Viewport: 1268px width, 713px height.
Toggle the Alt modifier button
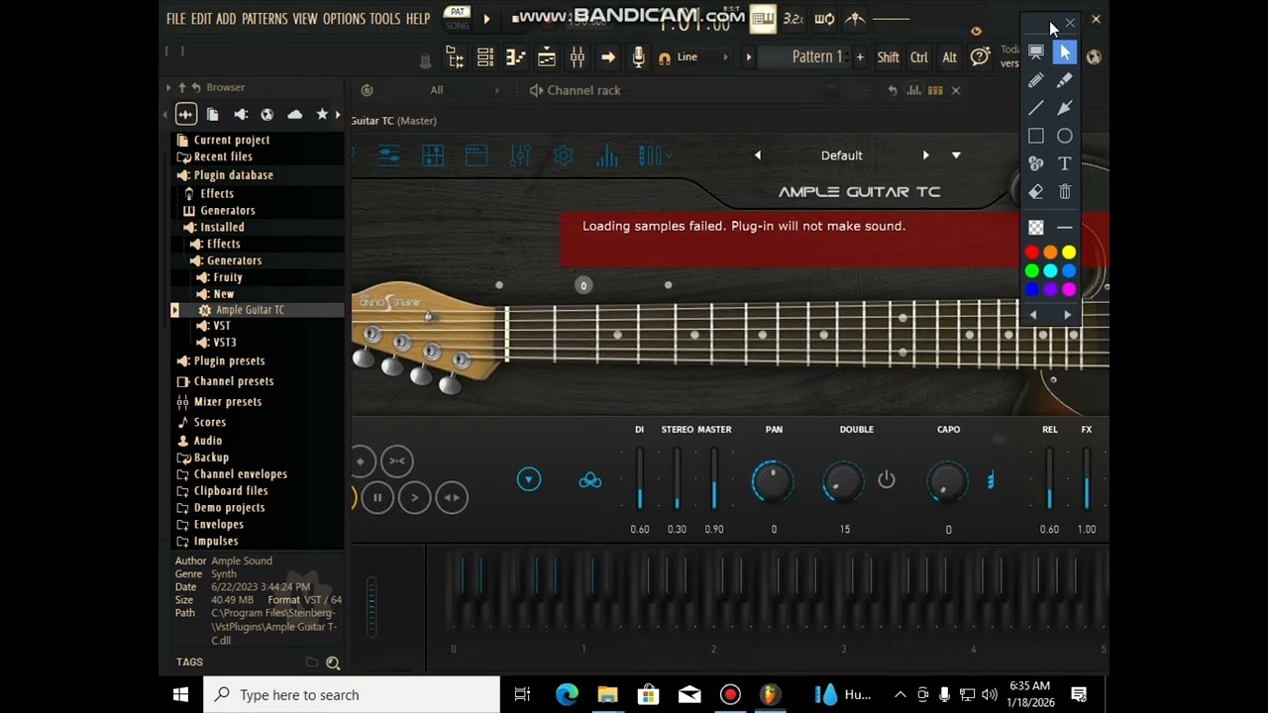coord(950,57)
